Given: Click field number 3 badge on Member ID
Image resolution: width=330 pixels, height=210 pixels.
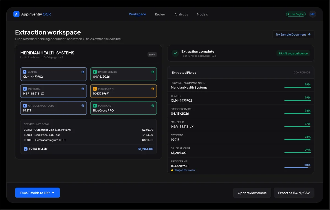Looking at the screenshot, I should coord(25,89).
